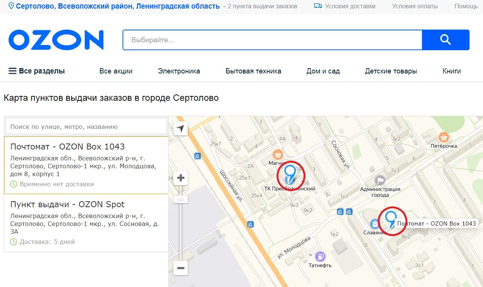Zoom out the map with minus button

click(181, 268)
